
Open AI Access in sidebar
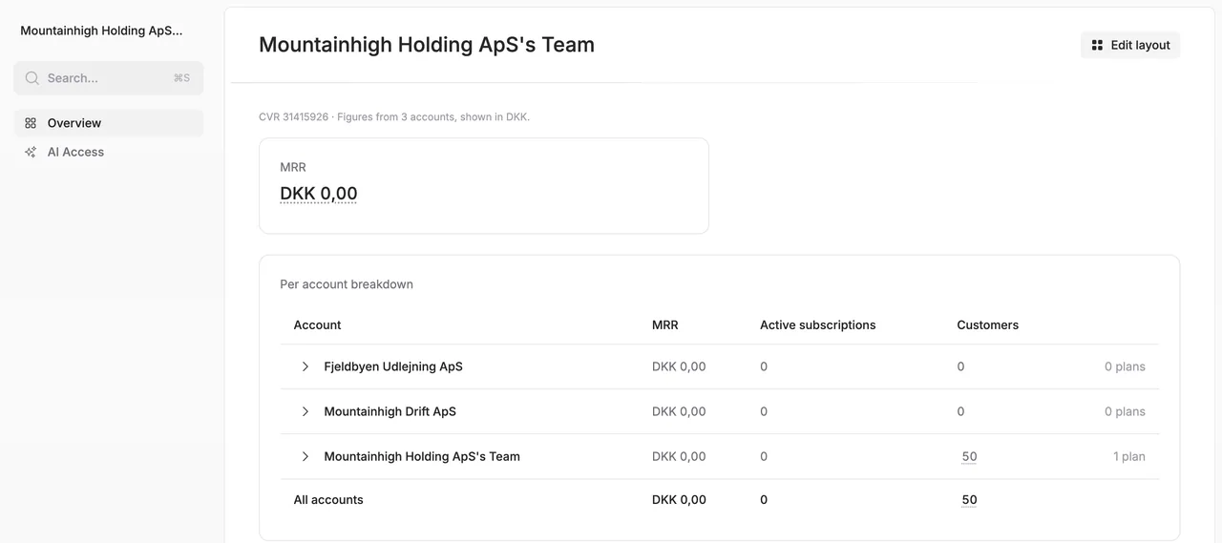109,152
